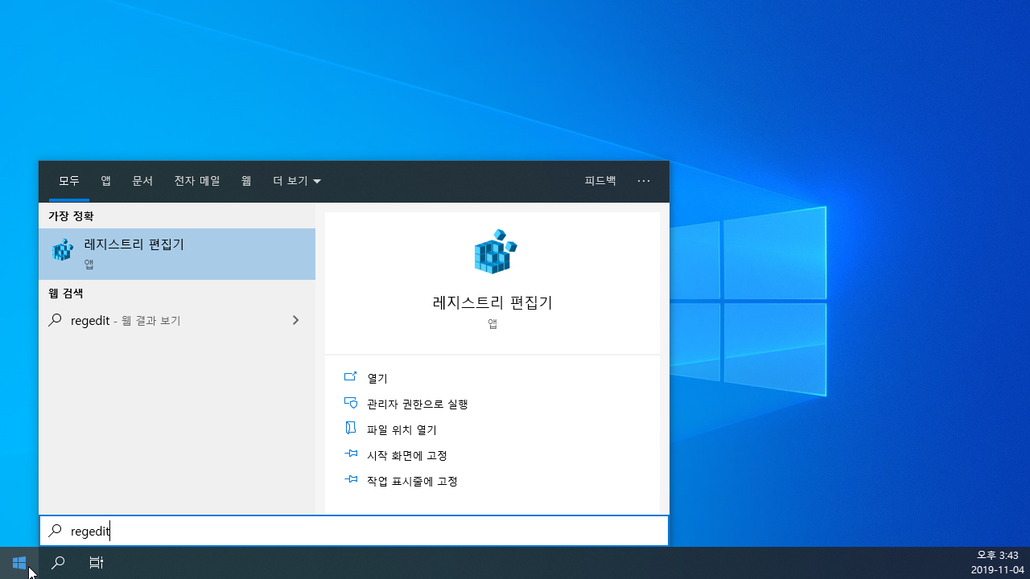Viewport: 1030px width, 579px height.
Task: Click the open icon next to 열기
Action: pos(350,377)
